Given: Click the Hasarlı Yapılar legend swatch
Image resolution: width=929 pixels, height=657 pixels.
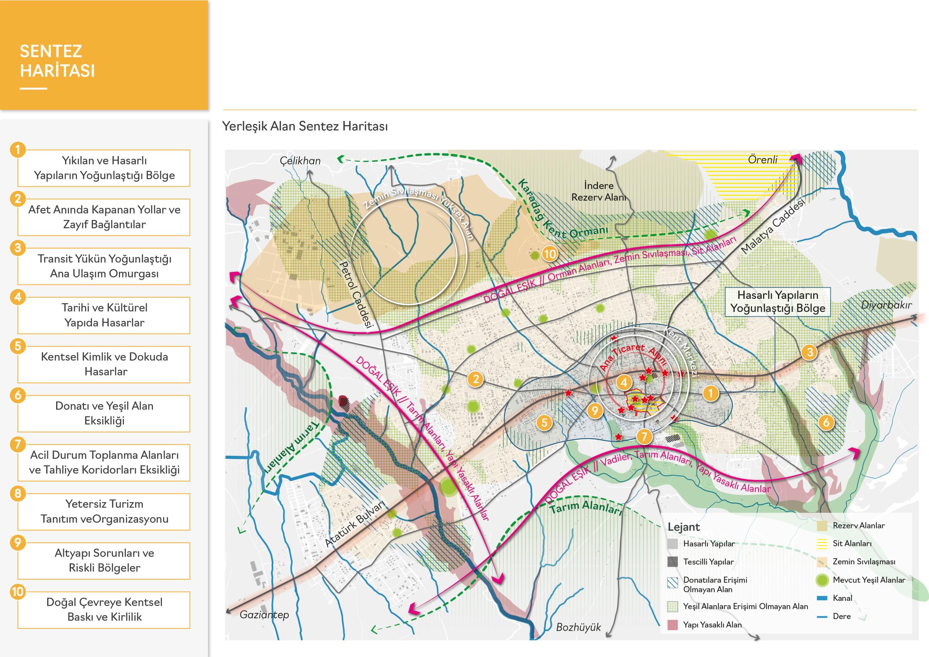Looking at the screenshot, I should pos(672,544).
